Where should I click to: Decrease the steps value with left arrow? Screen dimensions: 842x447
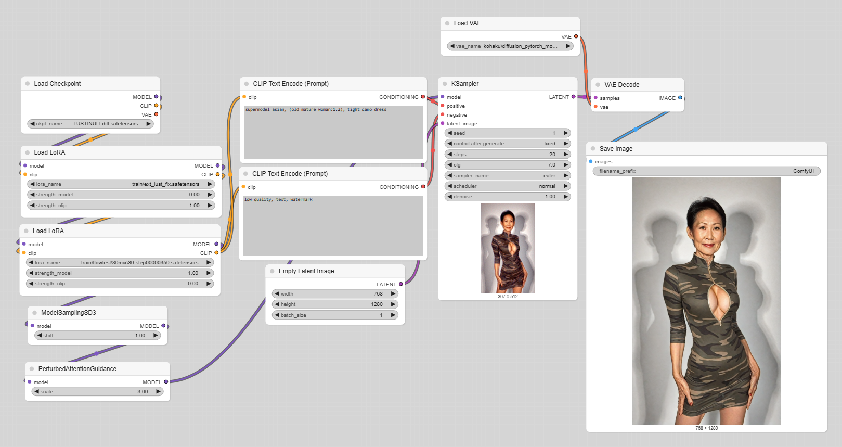point(450,155)
